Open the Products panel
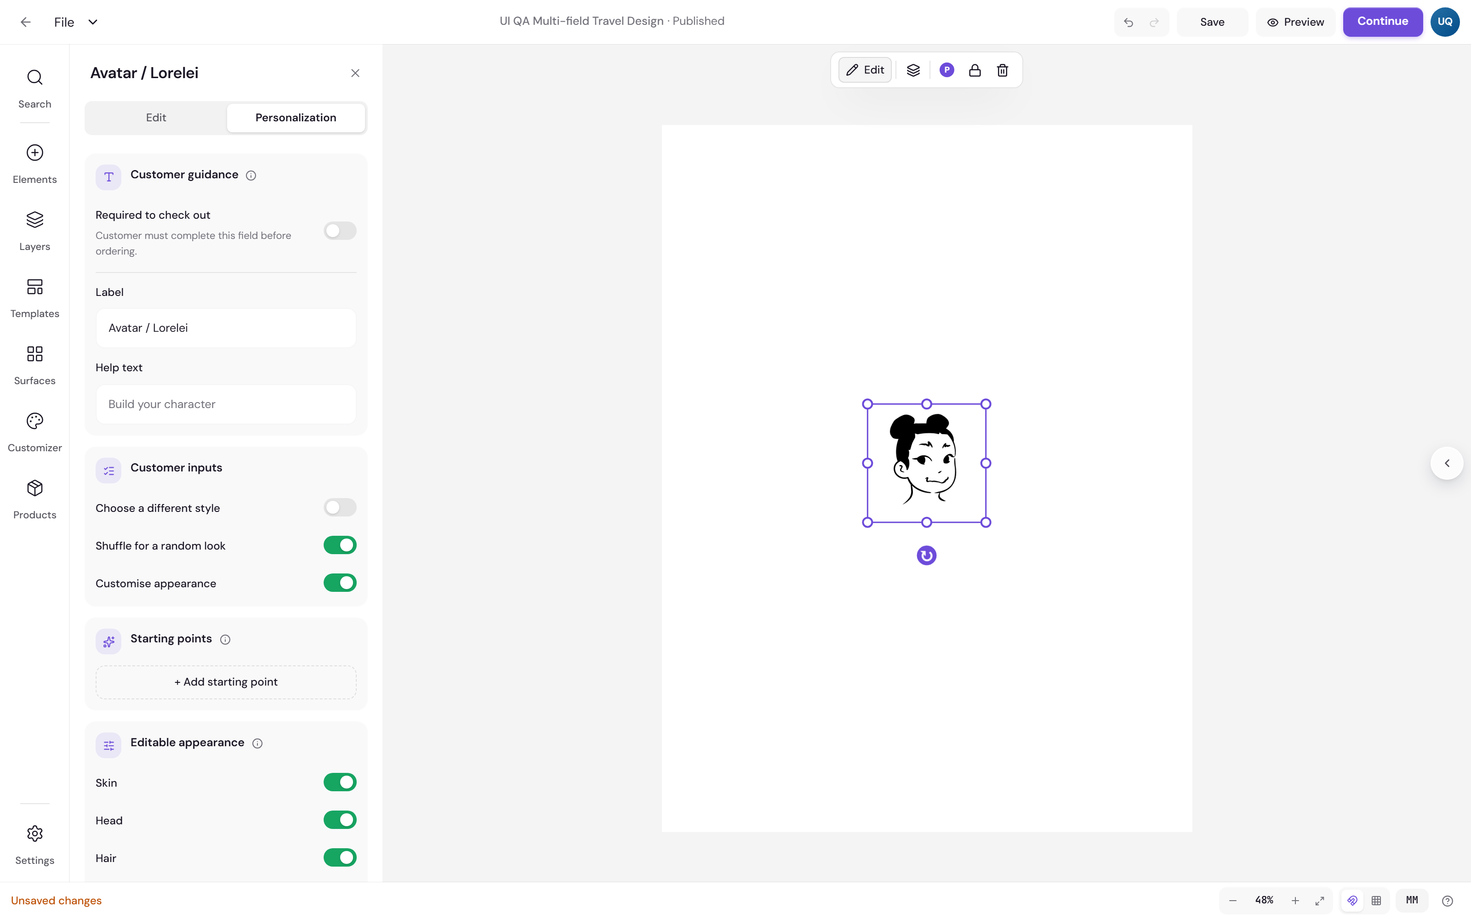 [34, 499]
